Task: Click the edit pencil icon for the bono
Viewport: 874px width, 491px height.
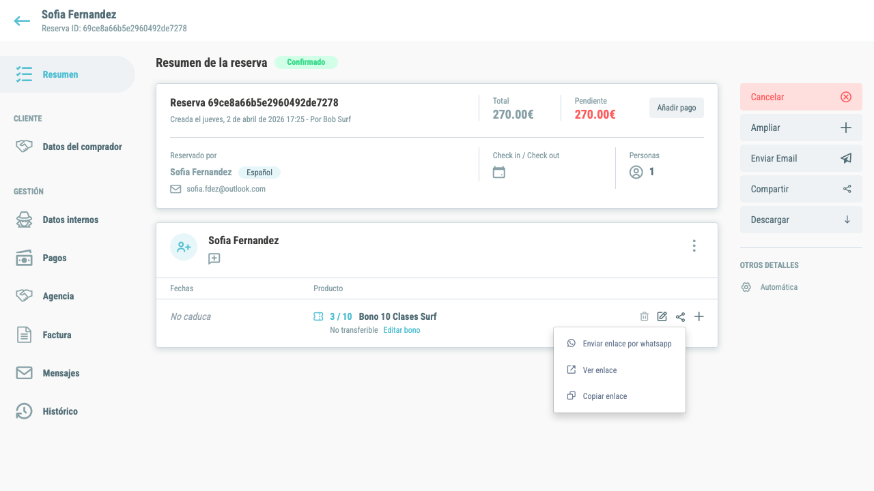Action: click(x=662, y=316)
